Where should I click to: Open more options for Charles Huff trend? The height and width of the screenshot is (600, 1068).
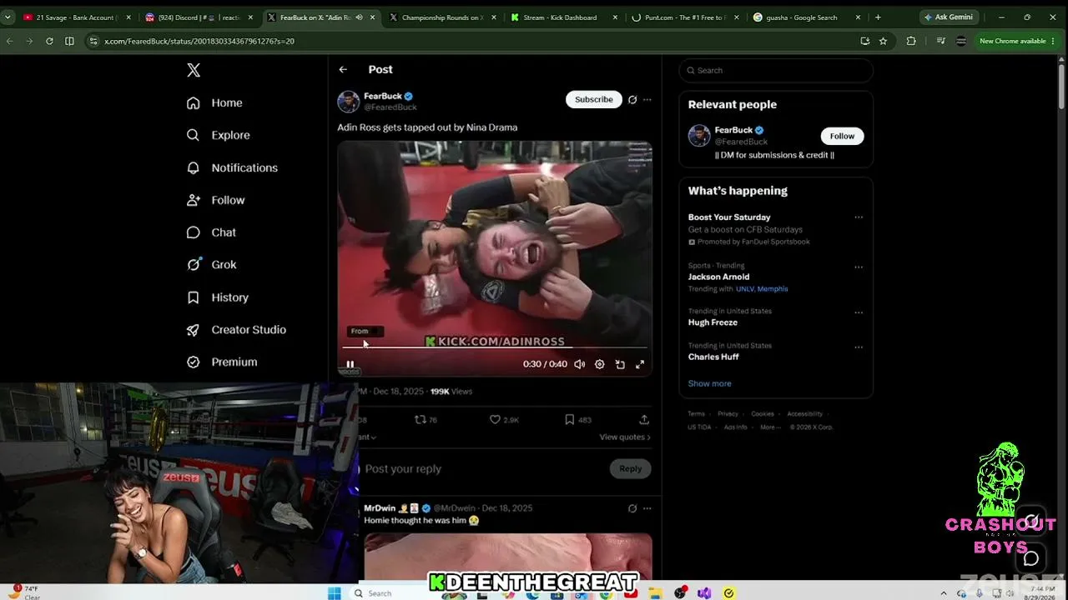click(x=859, y=347)
